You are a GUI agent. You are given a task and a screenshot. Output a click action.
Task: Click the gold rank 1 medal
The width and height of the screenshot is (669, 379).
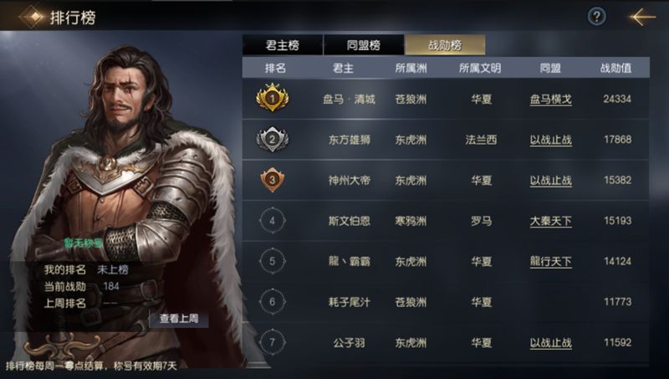pyautogui.click(x=273, y=98)
